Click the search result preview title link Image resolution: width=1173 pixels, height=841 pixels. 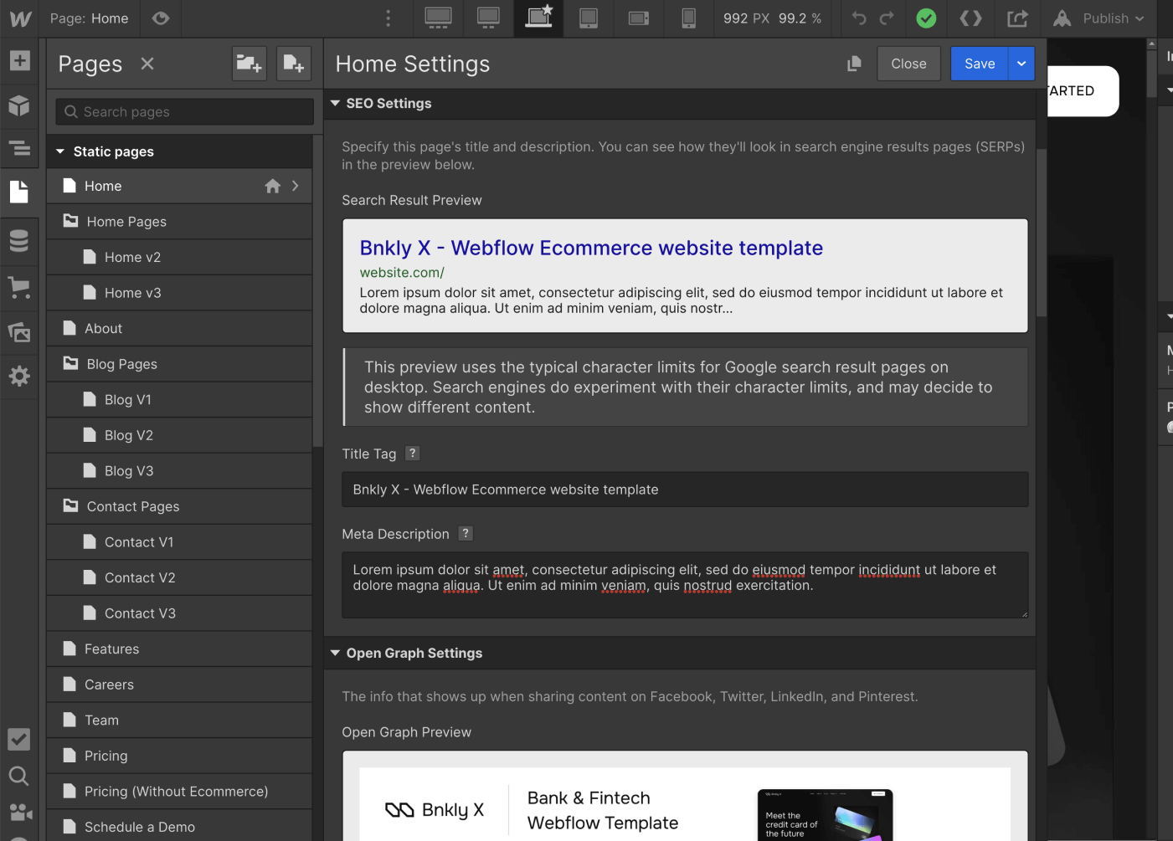[591, 248]
